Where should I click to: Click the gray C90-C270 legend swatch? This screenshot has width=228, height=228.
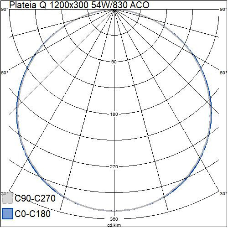coord(8,198)
